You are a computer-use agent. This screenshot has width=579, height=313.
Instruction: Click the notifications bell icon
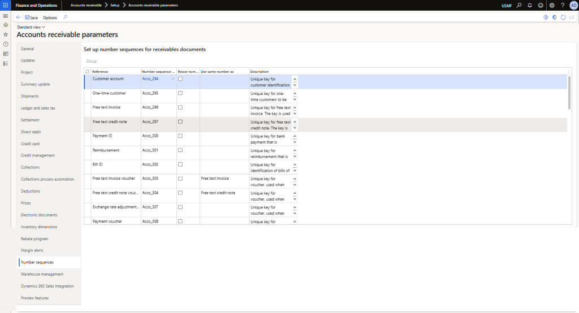530,5
